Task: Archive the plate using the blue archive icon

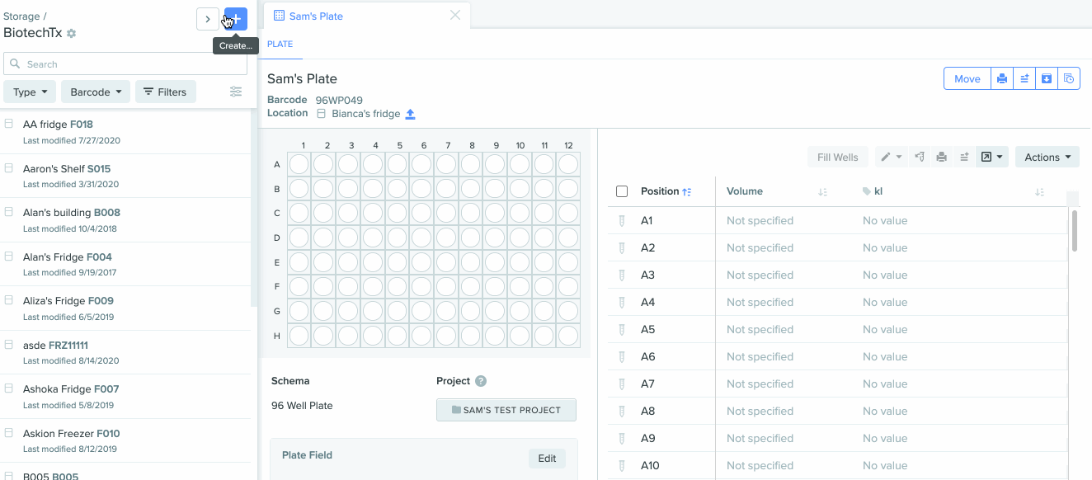Action: [1047, 78]
